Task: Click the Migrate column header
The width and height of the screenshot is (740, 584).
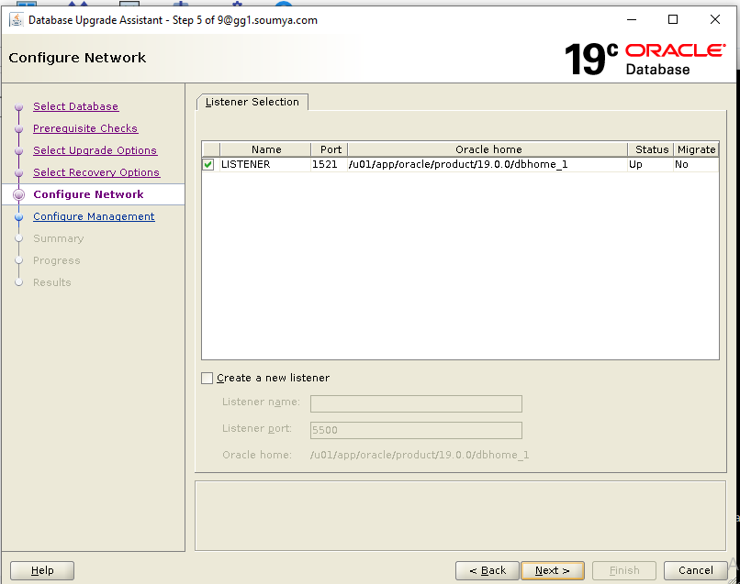Action: (696, 149)
